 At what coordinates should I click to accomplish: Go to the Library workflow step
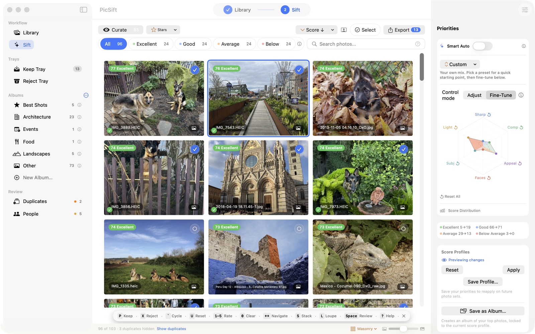[x=237, y=10]
